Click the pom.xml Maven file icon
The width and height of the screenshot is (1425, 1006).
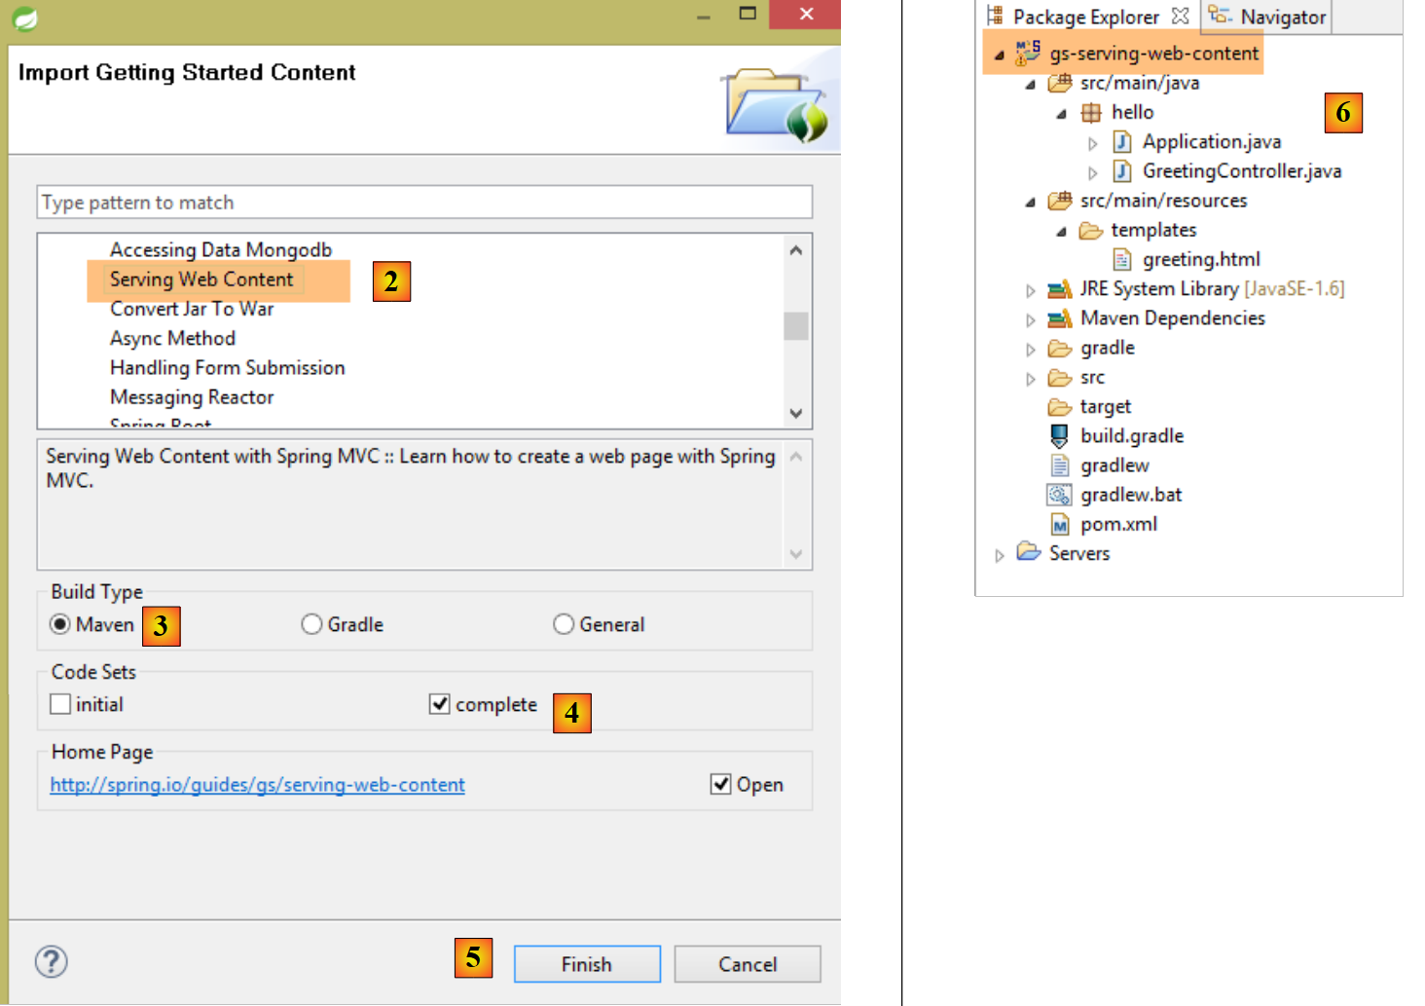click(x=1060, y=525)
